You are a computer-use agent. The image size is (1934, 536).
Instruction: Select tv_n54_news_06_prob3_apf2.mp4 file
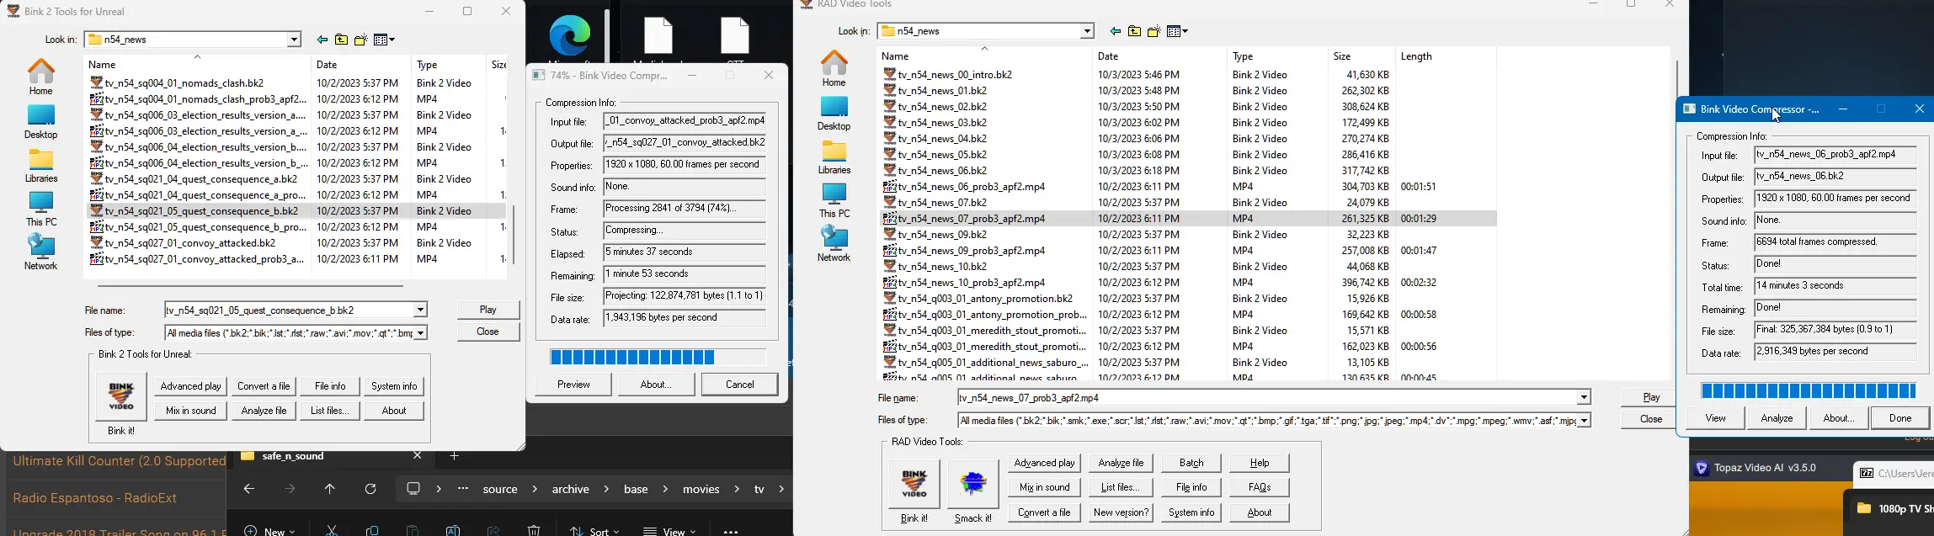[971, 187]
